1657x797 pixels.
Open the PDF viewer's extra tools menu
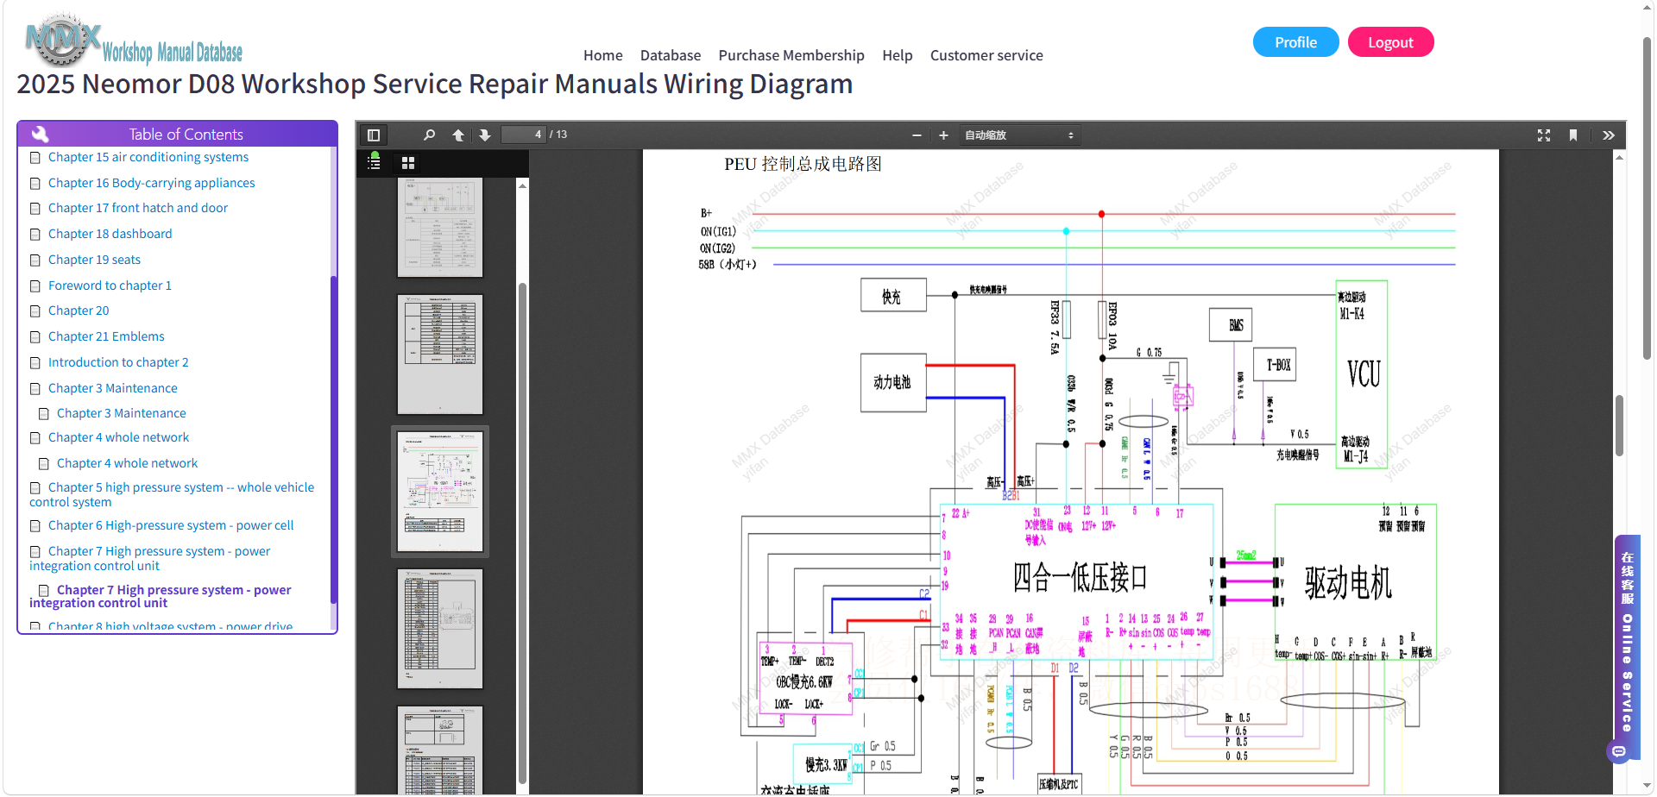pyautogui.click(x=1609, y=135)
